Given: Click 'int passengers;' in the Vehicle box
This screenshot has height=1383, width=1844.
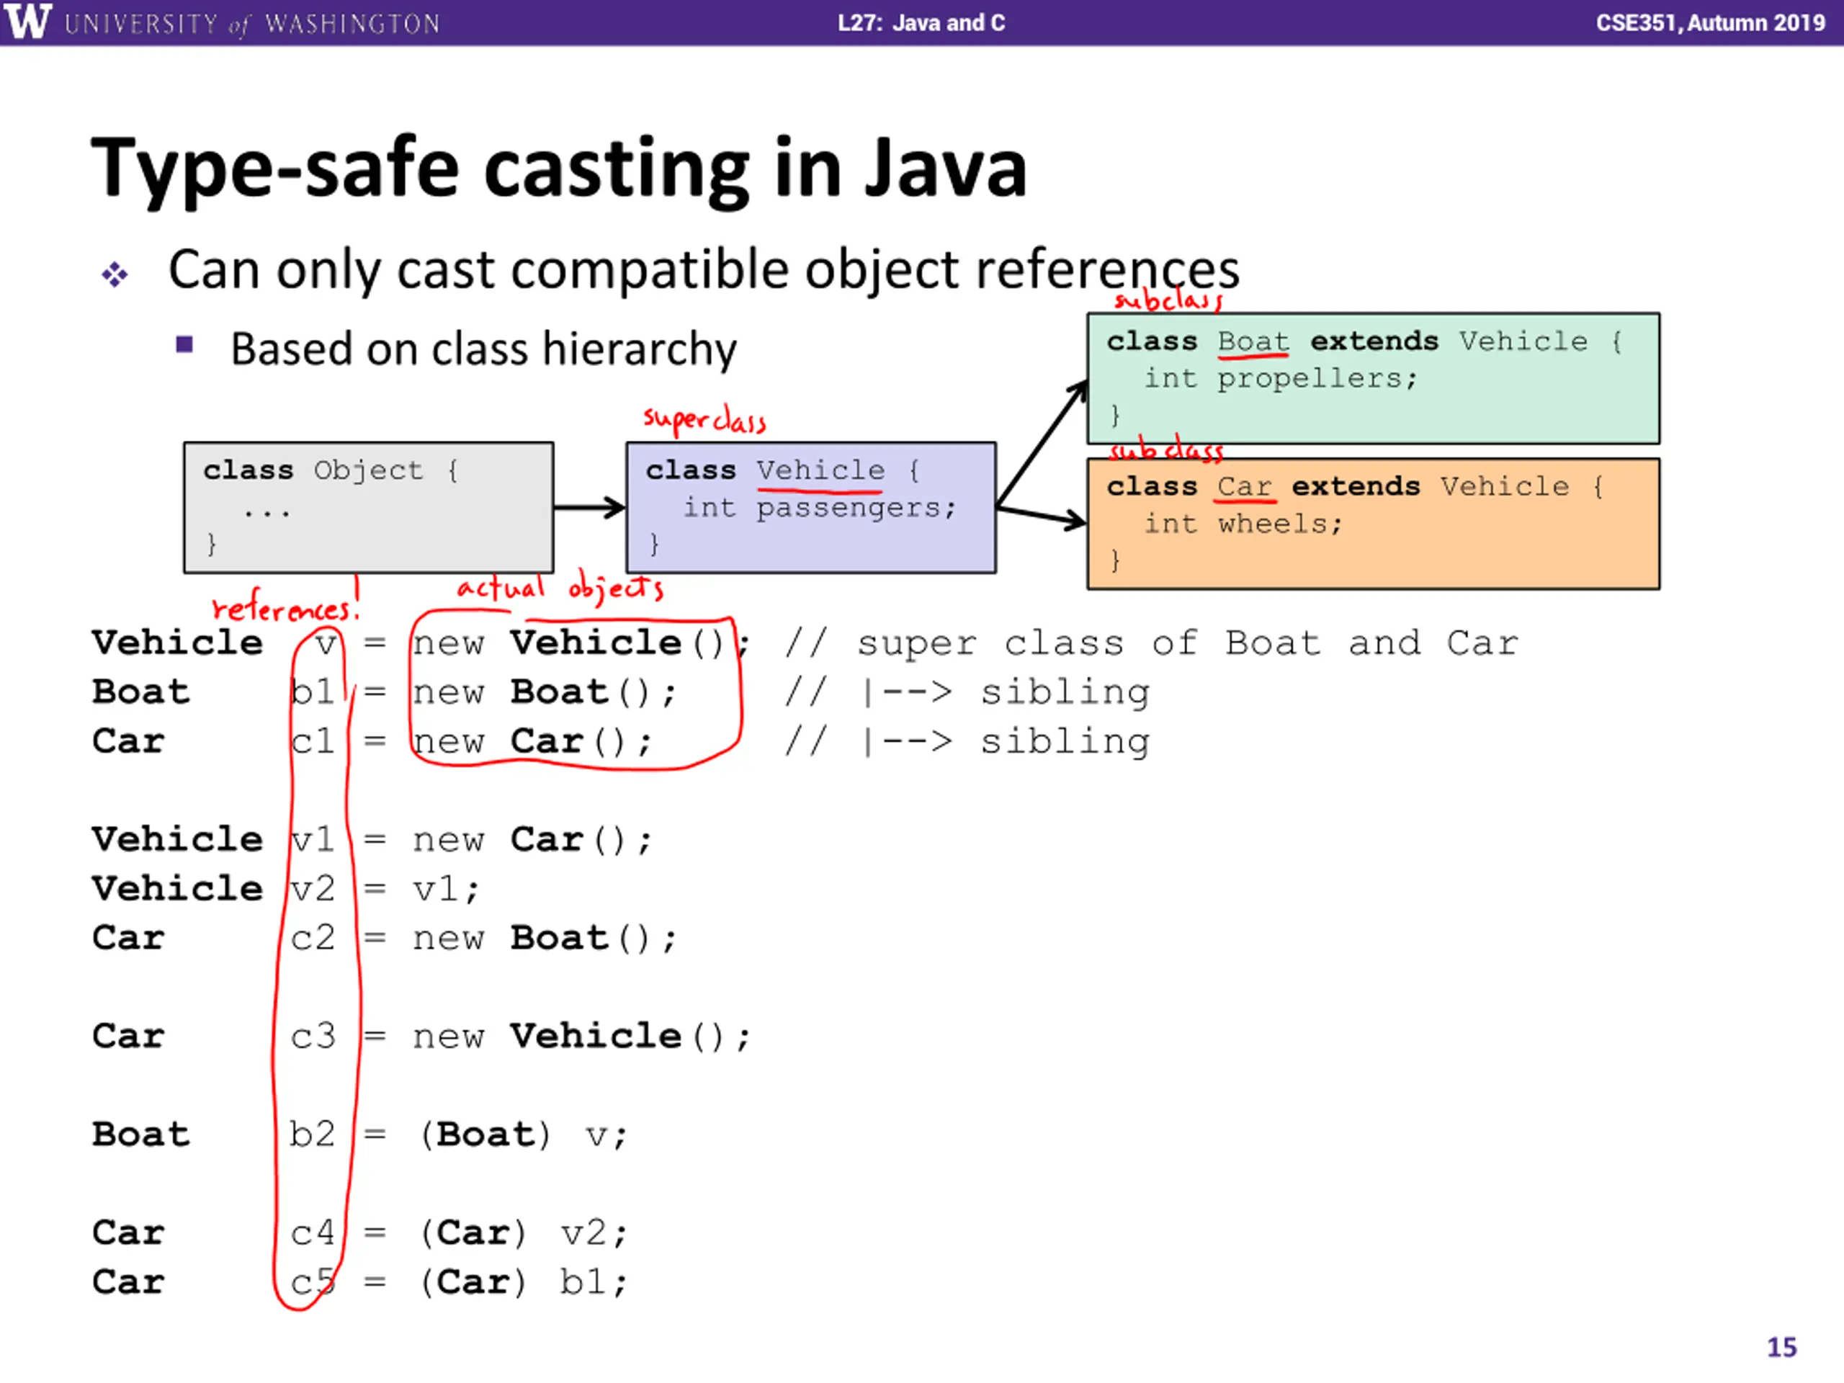Looking at the screenshot, I should coord(820,508).
